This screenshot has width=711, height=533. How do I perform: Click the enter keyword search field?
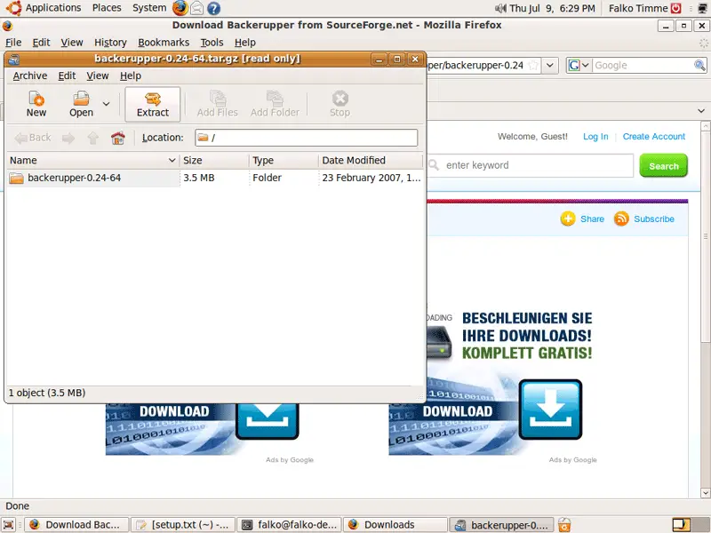click(531, 165)
